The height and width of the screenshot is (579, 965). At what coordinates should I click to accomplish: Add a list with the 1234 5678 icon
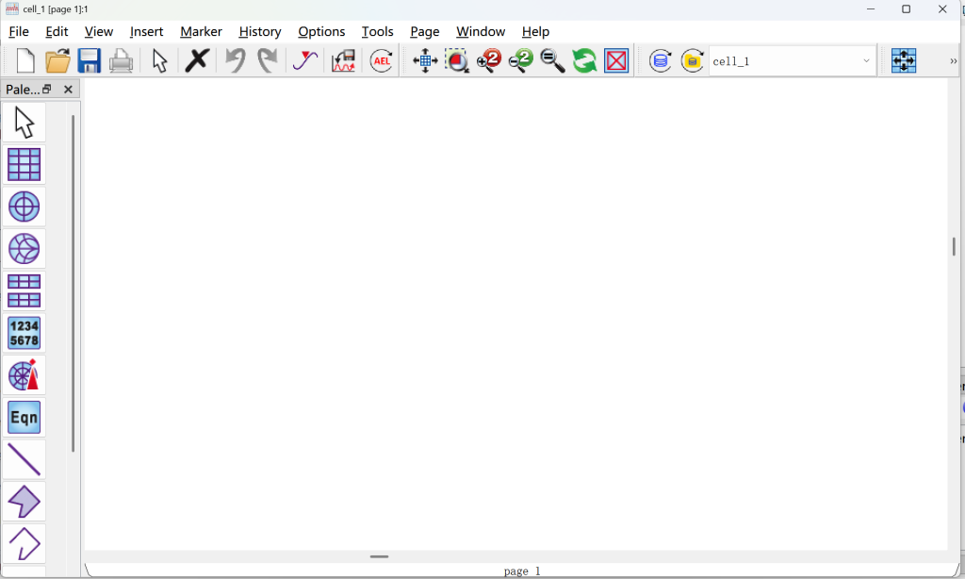[24, 334]
